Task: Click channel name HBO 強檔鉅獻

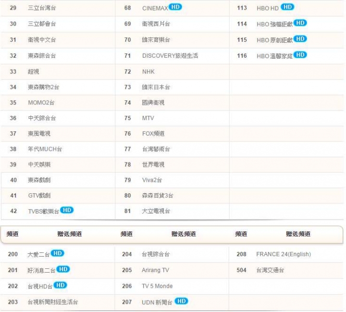Action: [274, 25]
